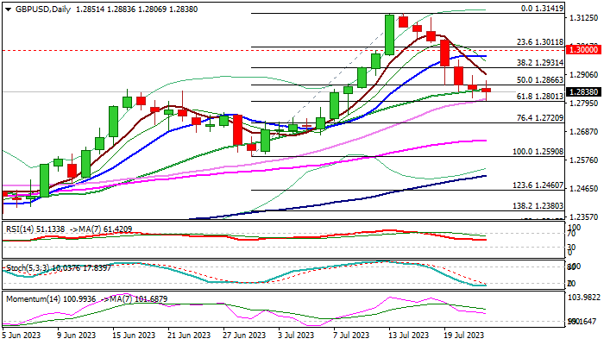
Task: Open the chart dropdown triangle beside GBPUSD
Action: [8, 9]
